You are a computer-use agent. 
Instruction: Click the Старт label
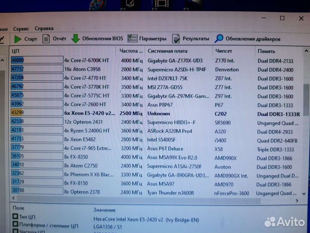[x=31, y=39]
